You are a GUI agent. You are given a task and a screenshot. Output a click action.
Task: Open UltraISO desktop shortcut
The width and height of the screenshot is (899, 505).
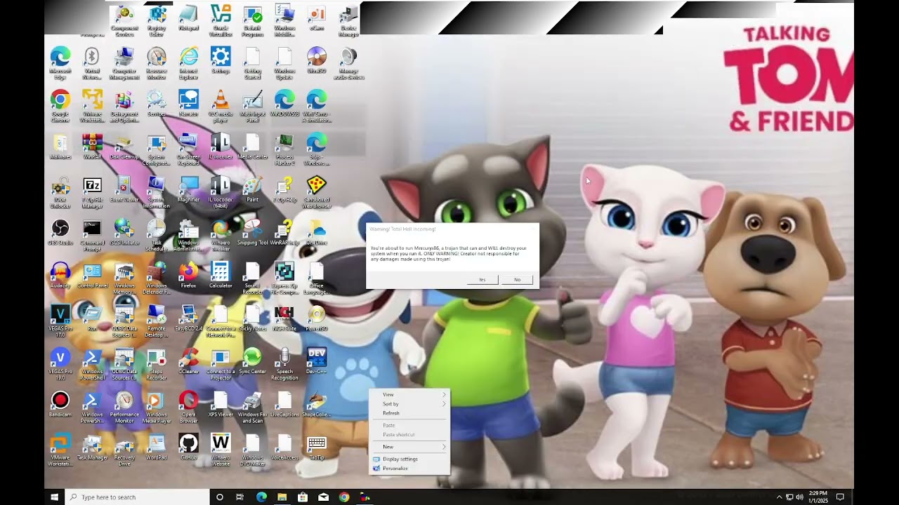(317, 61)
